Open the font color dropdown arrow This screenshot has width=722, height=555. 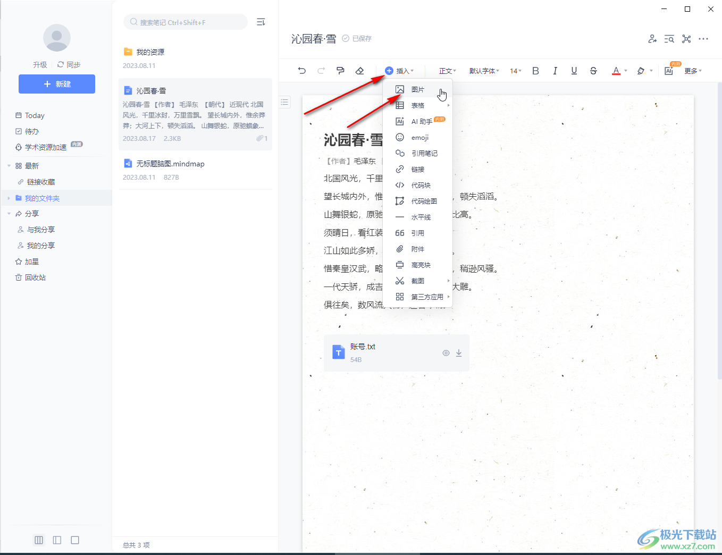click(626, 71)
